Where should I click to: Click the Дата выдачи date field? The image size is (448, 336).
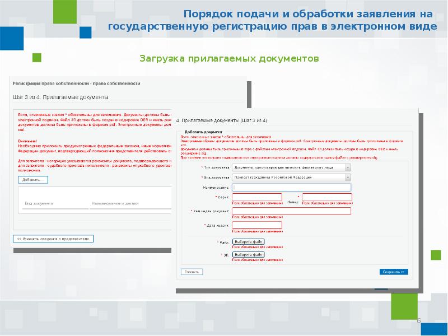point(256,225)
